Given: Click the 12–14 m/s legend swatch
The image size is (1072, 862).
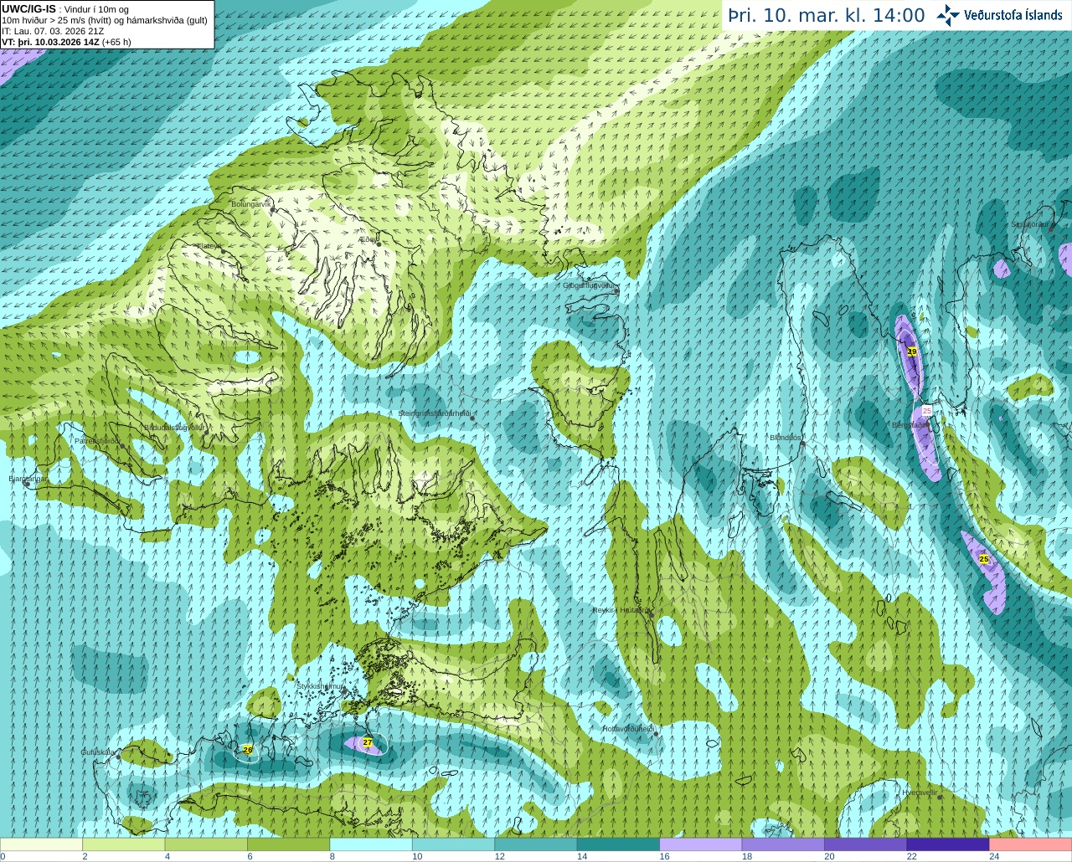Looking at the screenshot, I should pyautogui.click(x=536, y=844).
